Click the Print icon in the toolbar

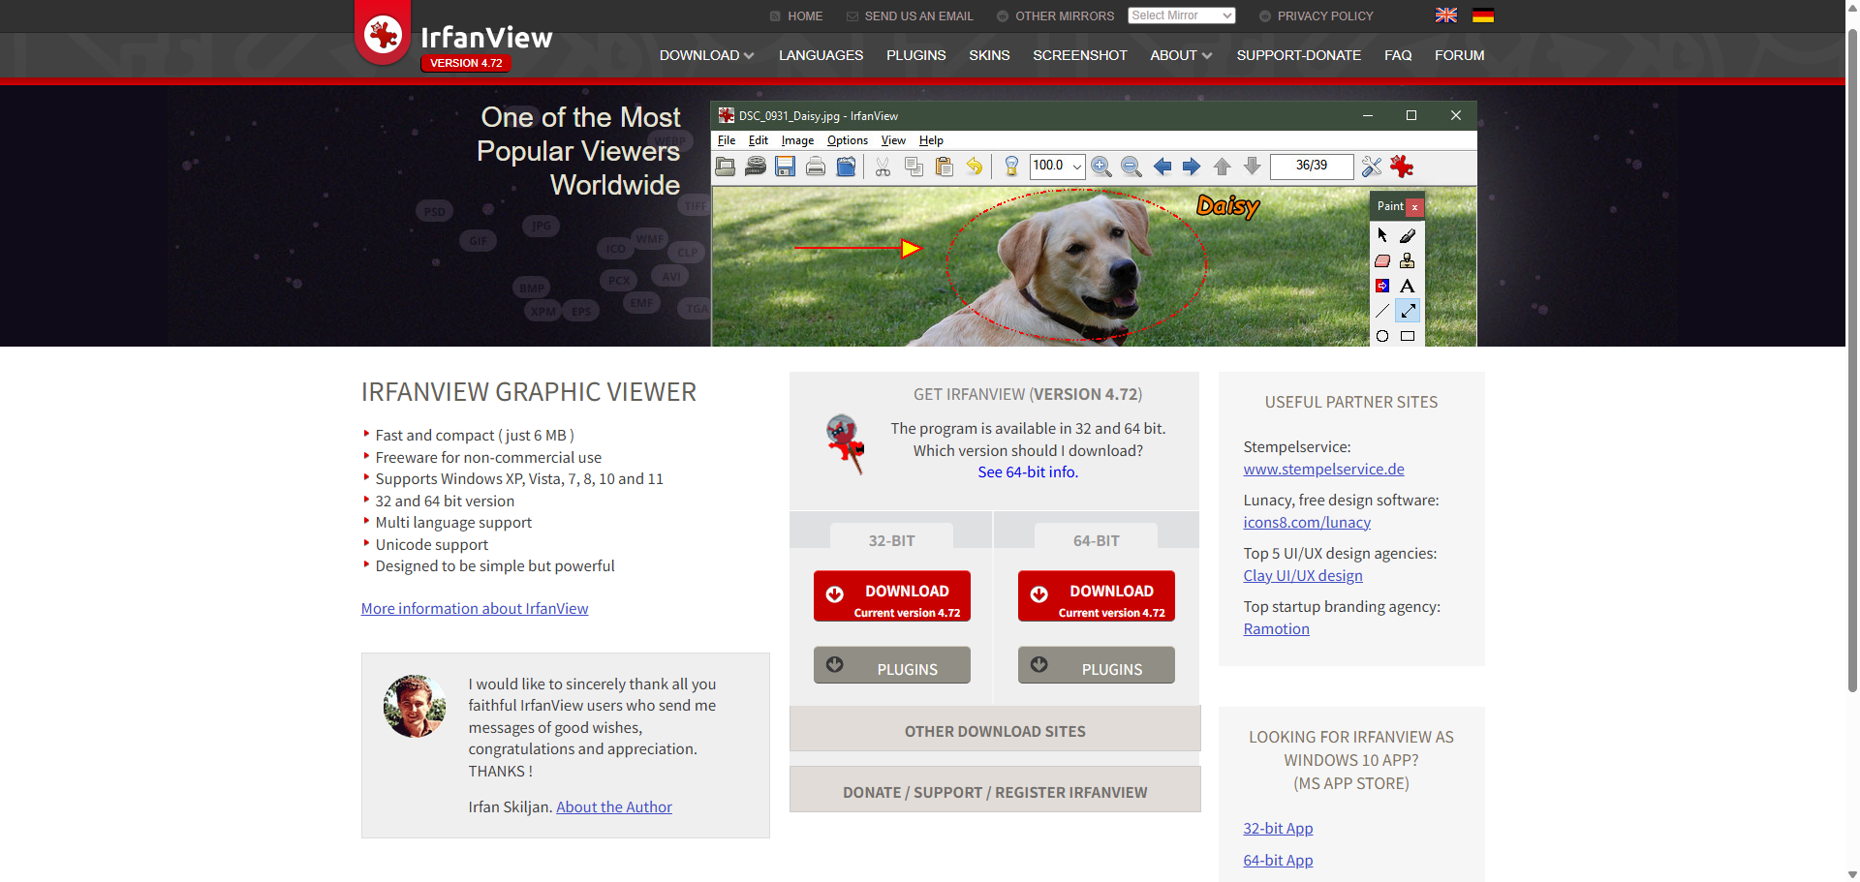tap(816, 167)
